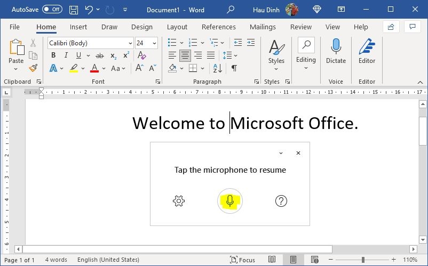Open the font name dropdown
The image size is (428, 266).
click(130, 43)
